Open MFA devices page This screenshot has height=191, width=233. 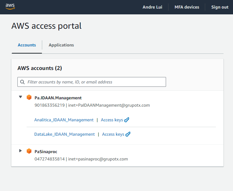point(187,7)
